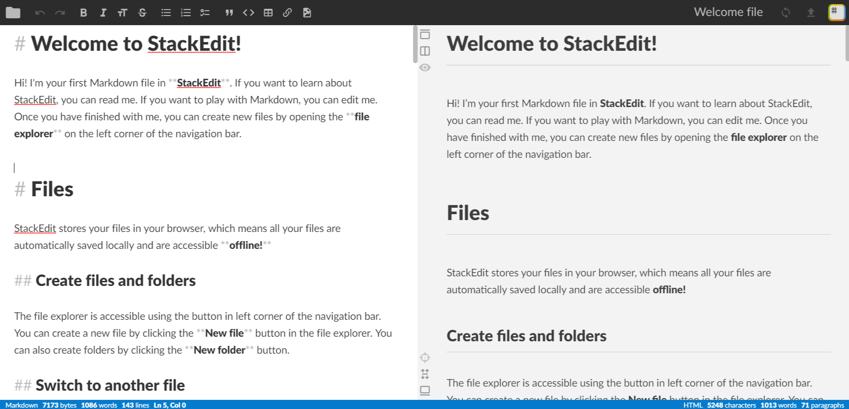Insert a code block

pyautogui.click(x=249, y=12)
